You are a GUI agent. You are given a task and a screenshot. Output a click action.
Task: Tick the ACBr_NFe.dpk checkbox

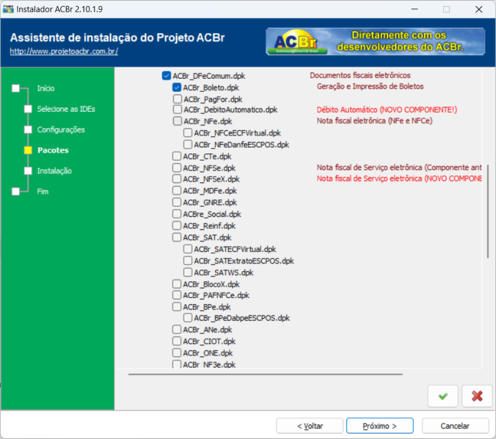(x=177, y=121)
